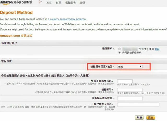Focus the 账户持有人姓名 input field
This screenshot has height=121, width=167.
(138, 104)
